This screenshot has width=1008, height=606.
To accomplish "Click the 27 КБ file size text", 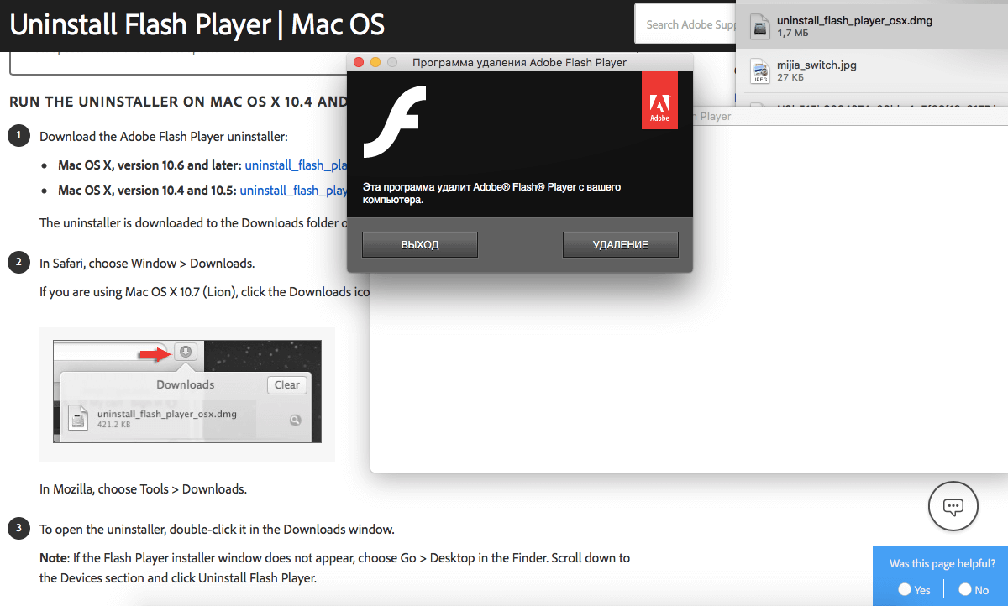I will tap(790, 77).
